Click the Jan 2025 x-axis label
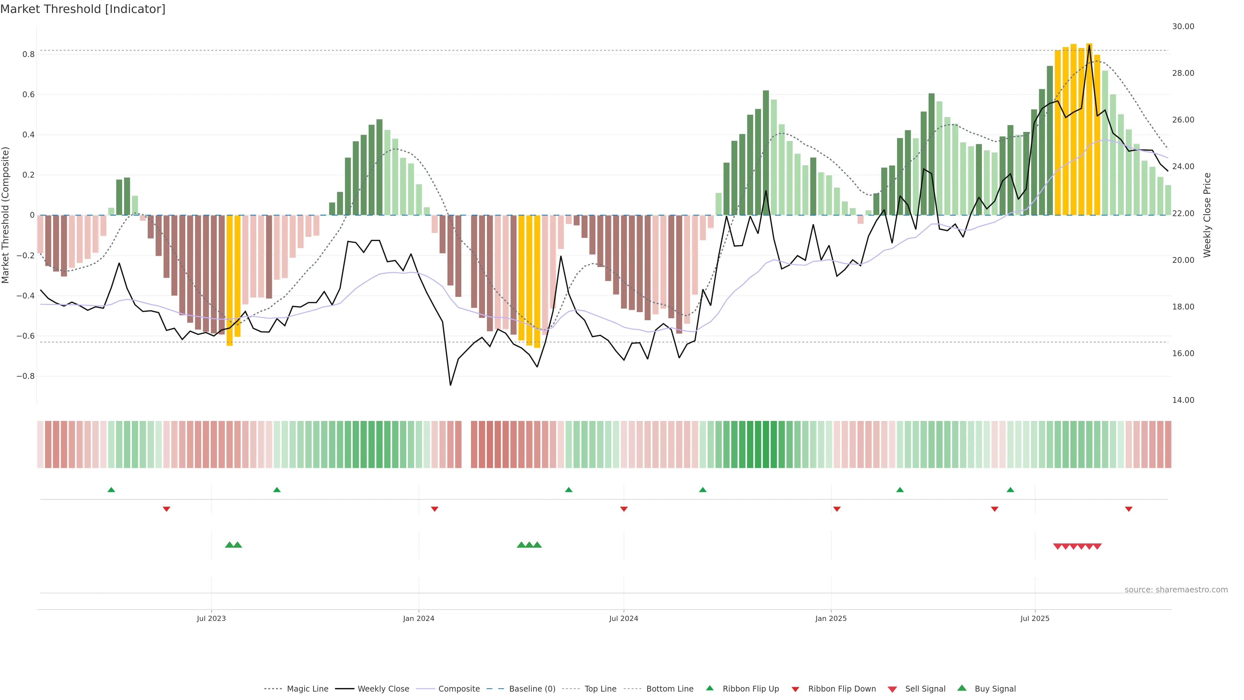1244x700 pixels. [x=831, y=618]
